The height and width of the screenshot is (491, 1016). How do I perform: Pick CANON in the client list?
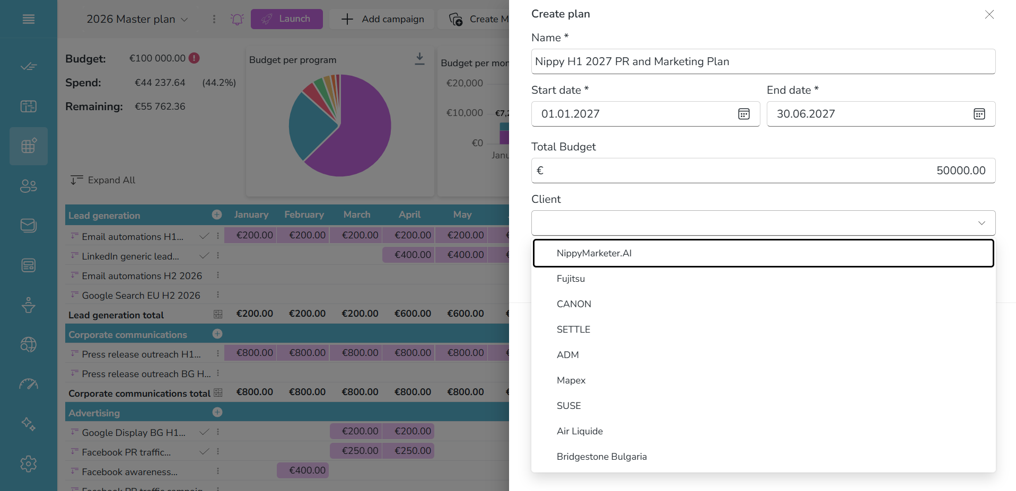point(764,304)
